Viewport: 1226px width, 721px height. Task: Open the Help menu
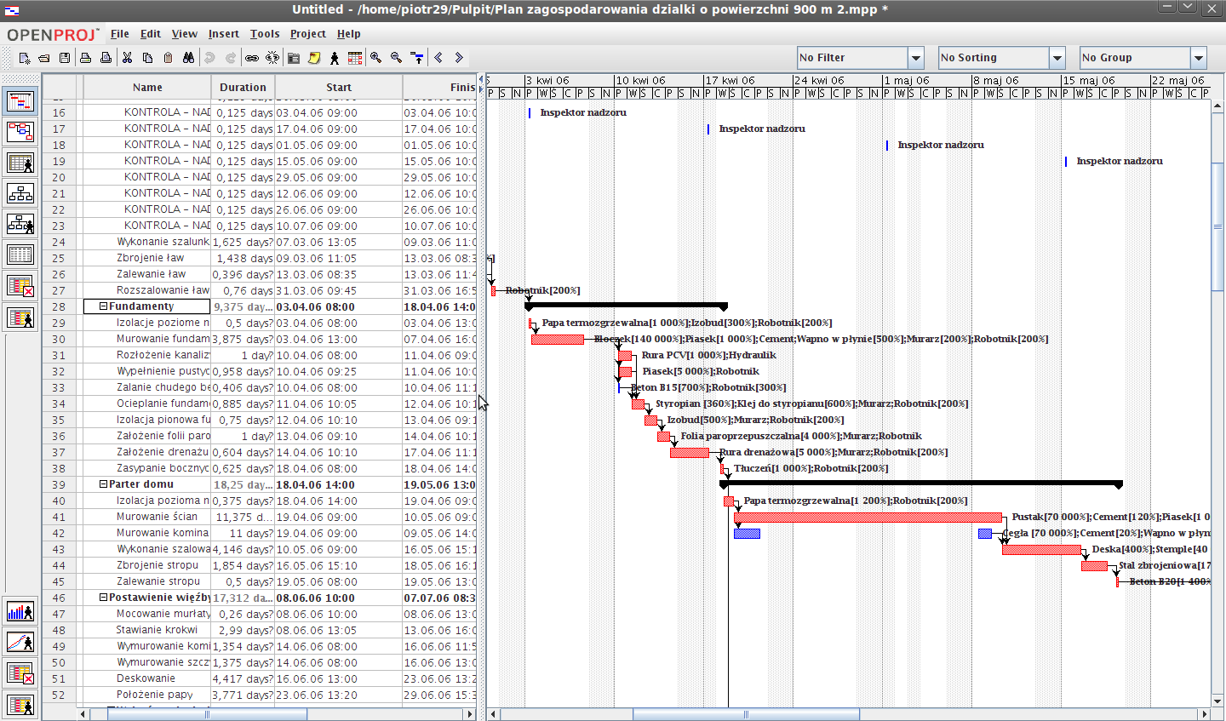(349, 34)
